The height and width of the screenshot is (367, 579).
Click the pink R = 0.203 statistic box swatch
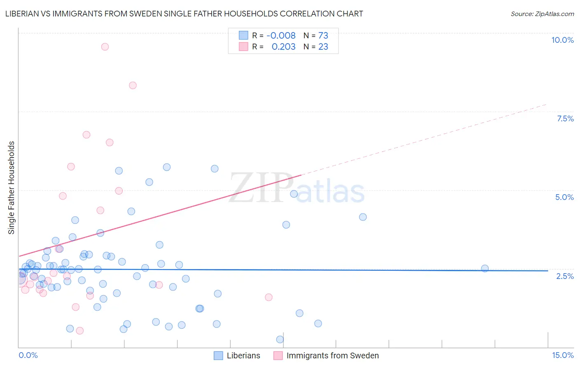243,46
